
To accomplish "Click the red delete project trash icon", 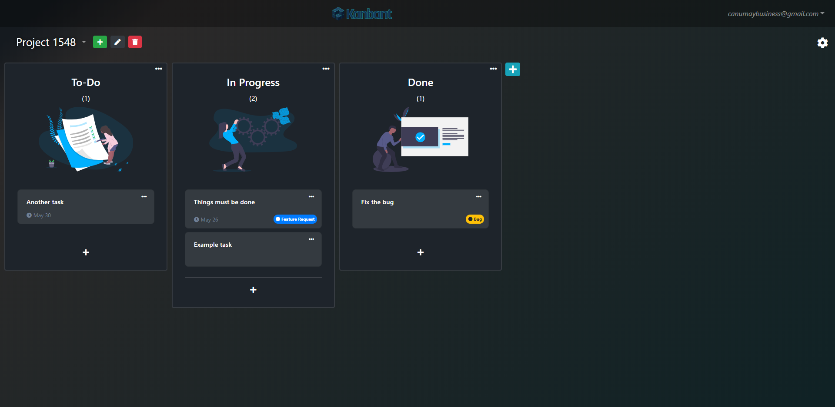I will tap(135, 42).
